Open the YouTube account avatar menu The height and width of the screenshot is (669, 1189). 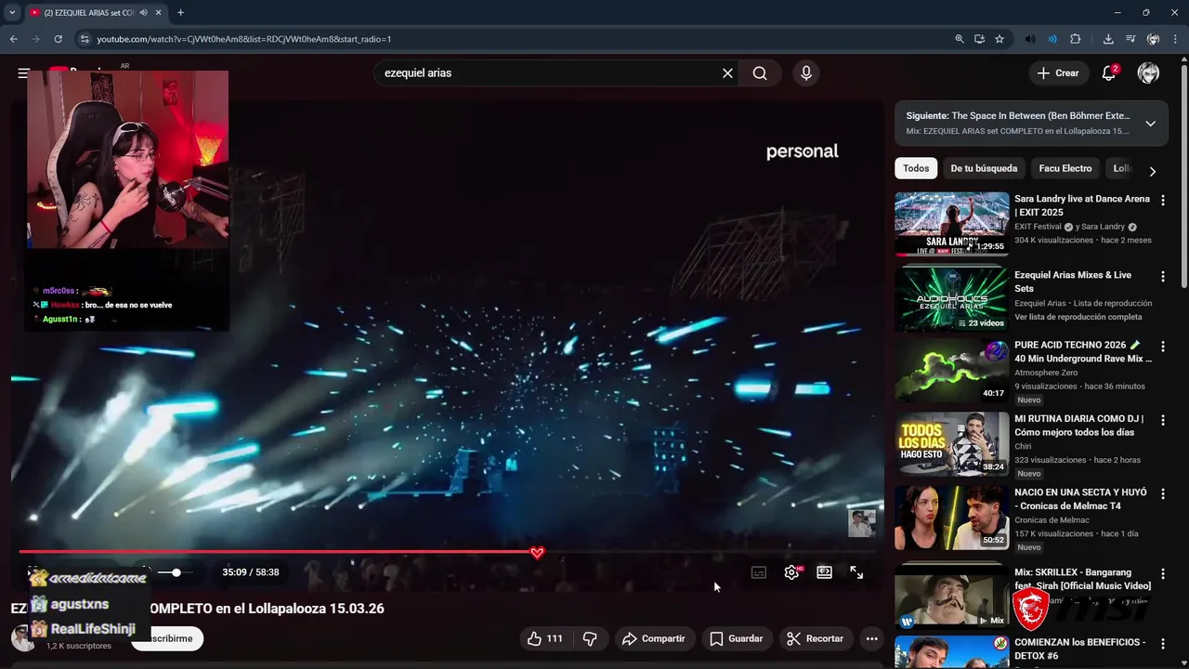coord(1148,73)
